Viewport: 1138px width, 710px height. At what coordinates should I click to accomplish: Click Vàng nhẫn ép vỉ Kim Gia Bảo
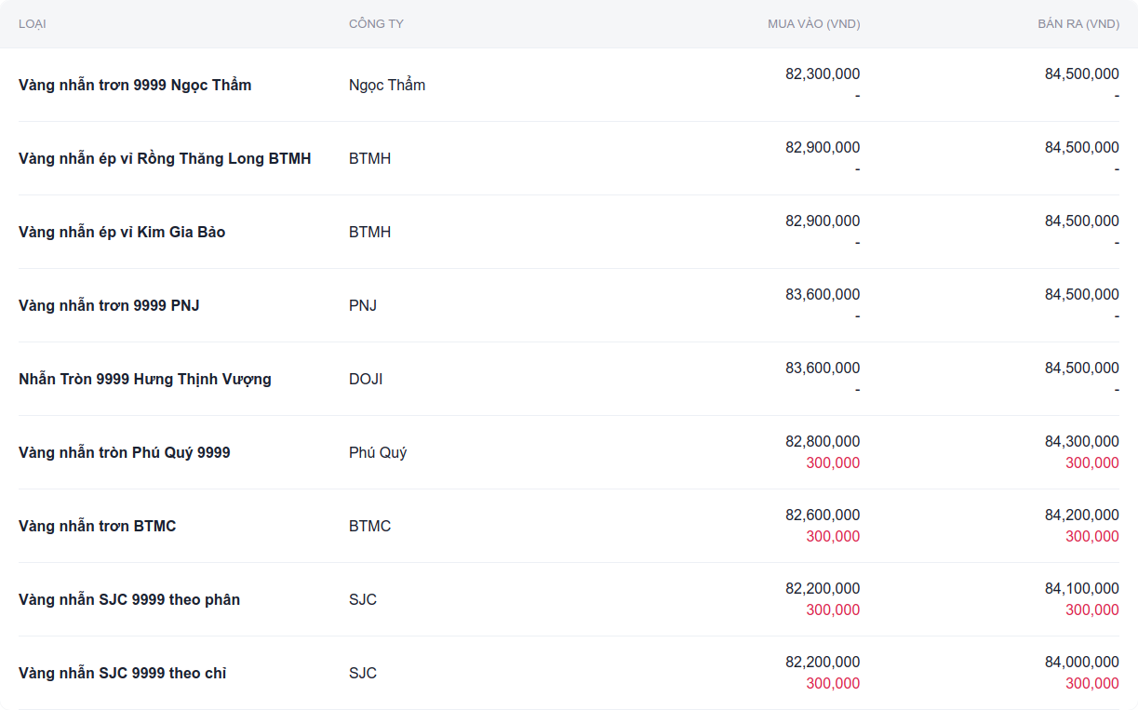tap(122, 233)
